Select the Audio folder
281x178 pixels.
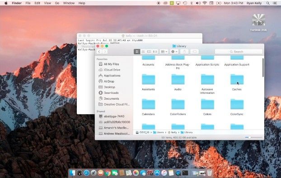(x=178, y=80)
